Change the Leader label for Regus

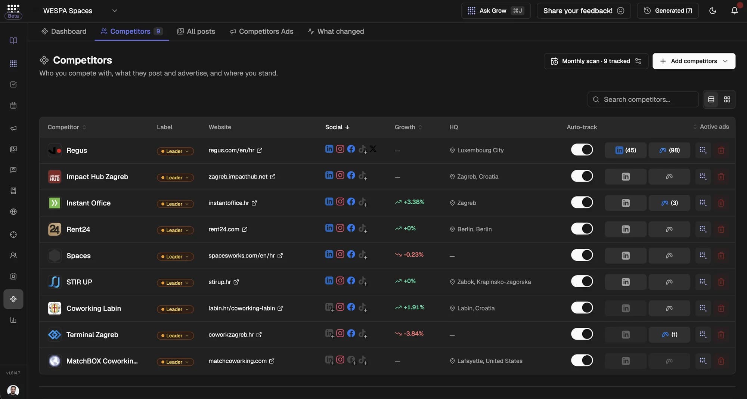point(175,151)
